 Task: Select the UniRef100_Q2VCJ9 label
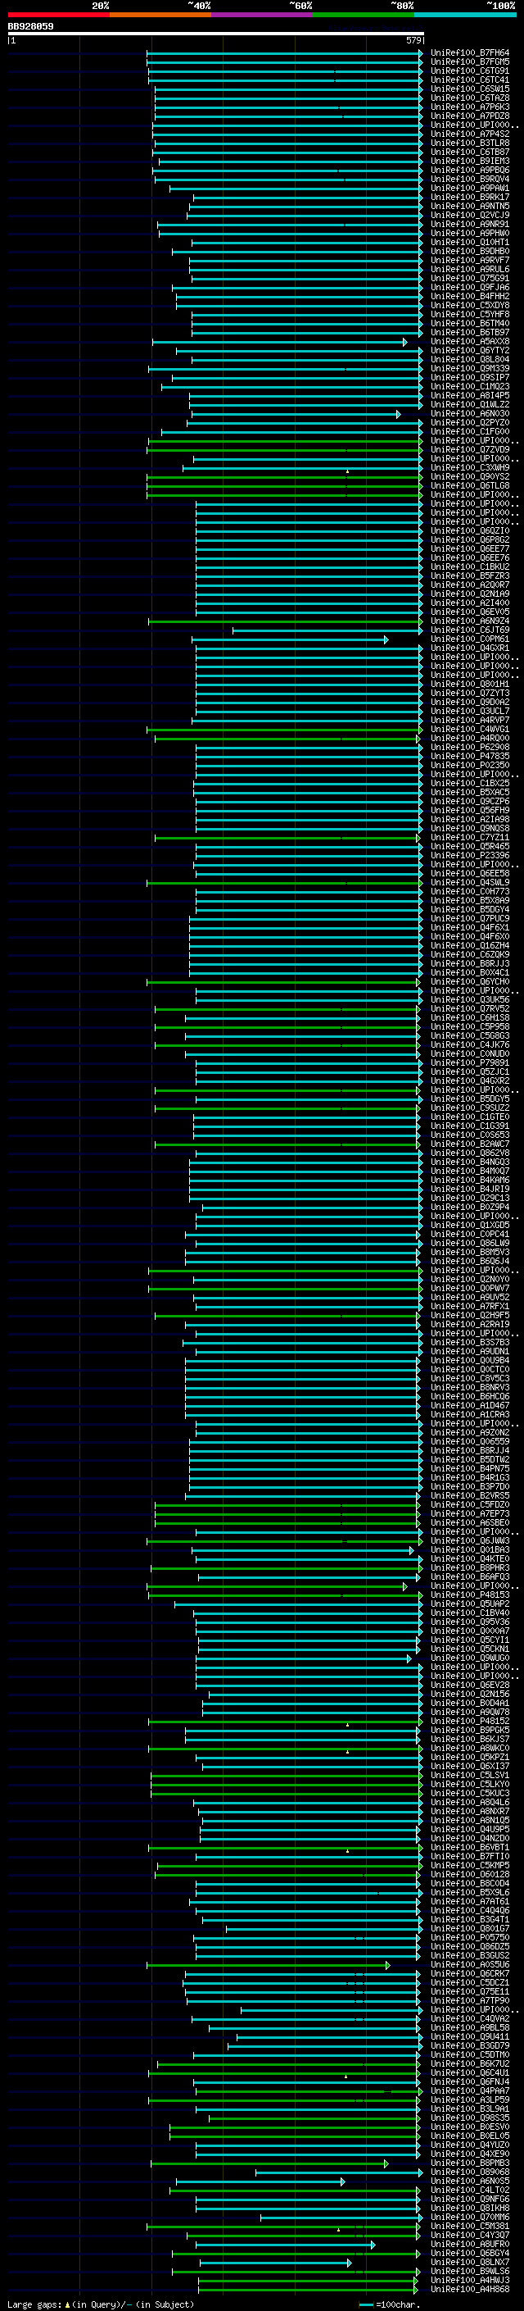click(x=470, y=216)
